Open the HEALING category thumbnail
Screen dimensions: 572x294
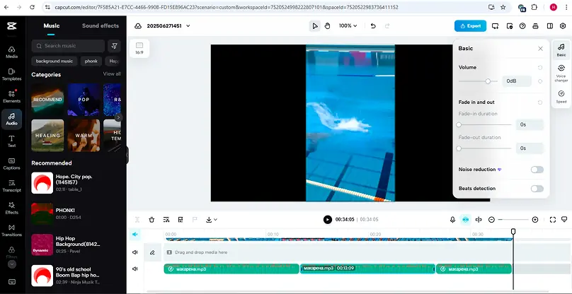tap(47, 135)
